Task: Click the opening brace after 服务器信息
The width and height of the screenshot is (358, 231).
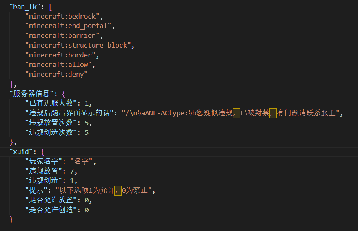Action: (63, 94)
